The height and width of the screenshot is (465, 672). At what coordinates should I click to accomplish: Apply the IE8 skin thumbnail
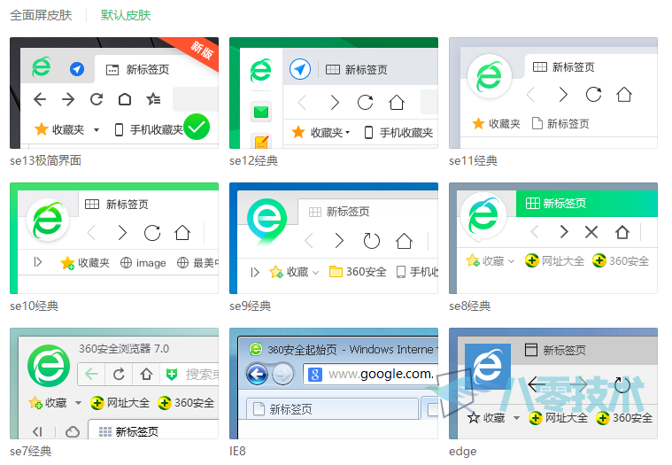tap(334, 384)
